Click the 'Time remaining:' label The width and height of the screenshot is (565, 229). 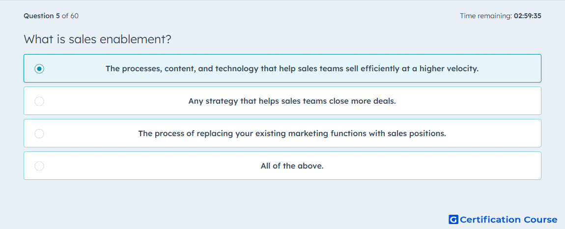486,16
